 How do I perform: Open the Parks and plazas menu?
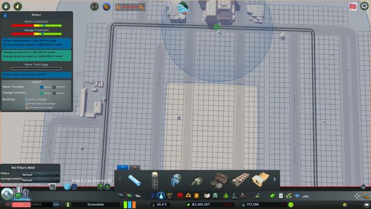[x=226, y=196]
